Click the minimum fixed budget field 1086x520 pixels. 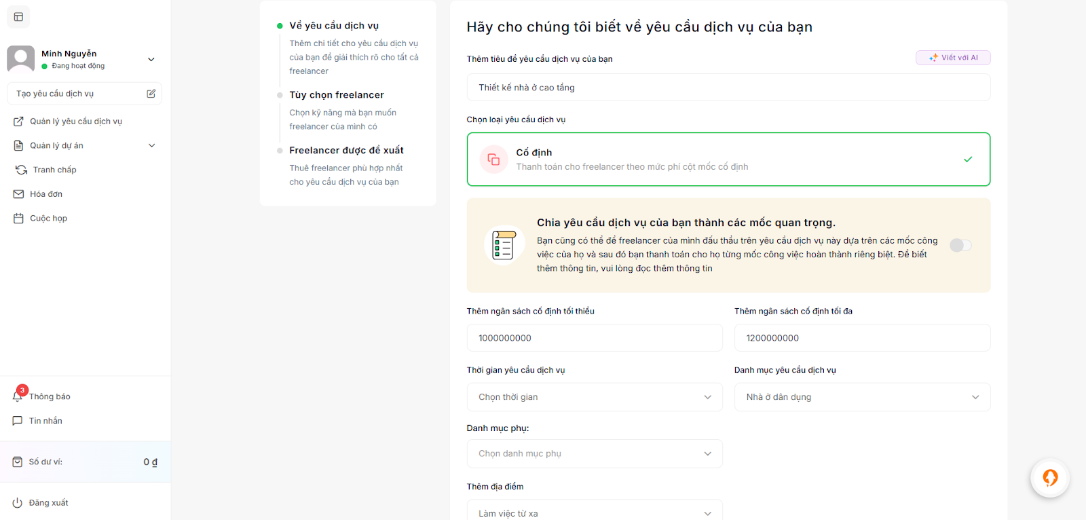click(594, 338)
